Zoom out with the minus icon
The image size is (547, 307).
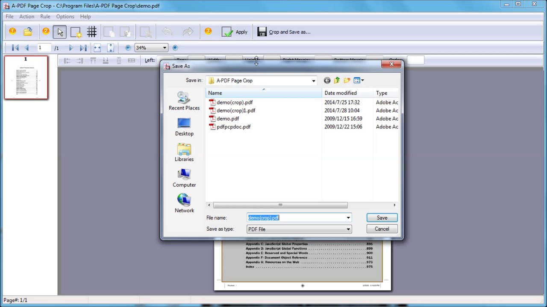(x=128, y=48)
